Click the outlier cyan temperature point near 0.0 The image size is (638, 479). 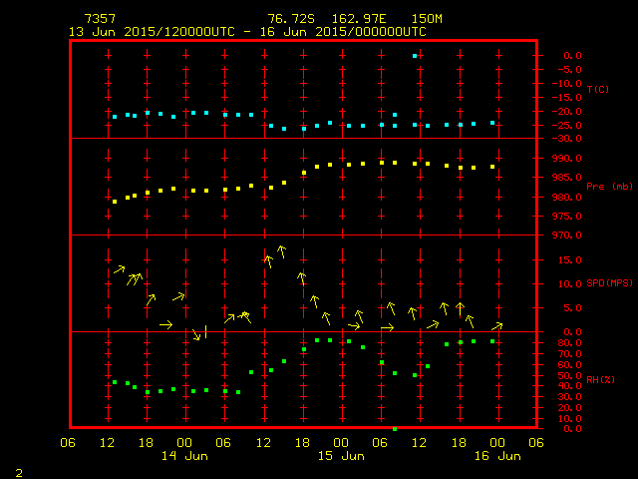(x=415, y=56)
